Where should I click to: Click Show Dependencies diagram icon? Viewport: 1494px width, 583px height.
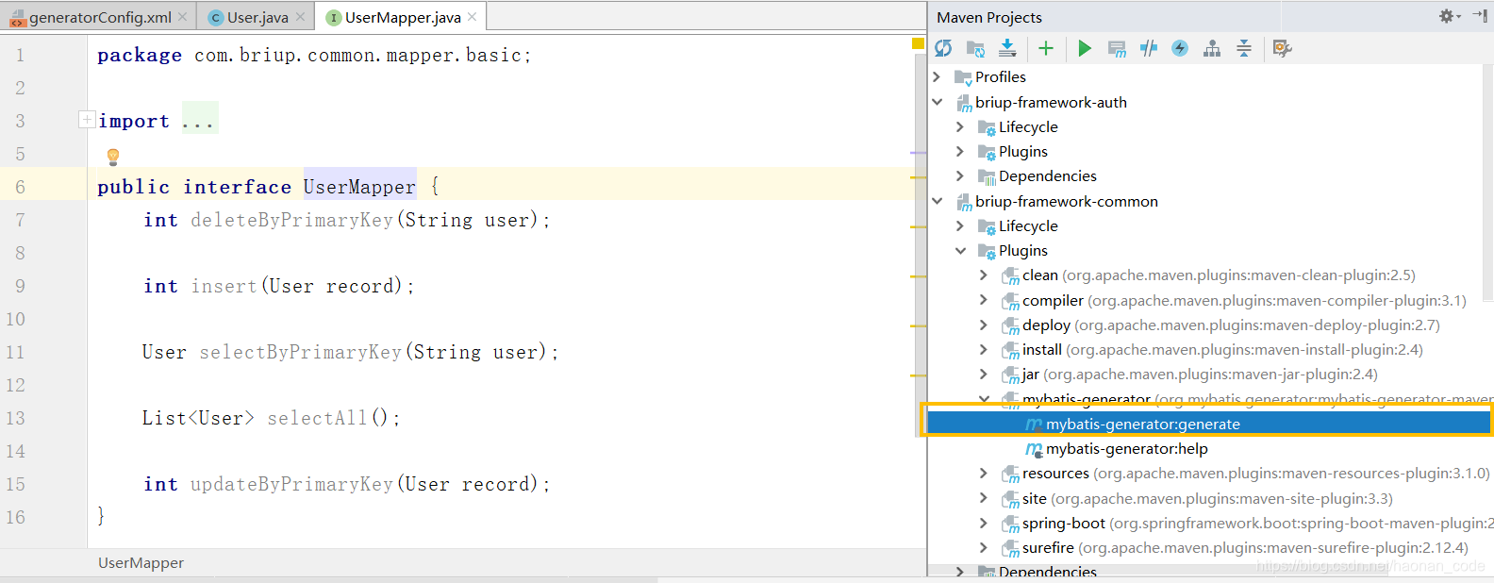pos(1212,48)
